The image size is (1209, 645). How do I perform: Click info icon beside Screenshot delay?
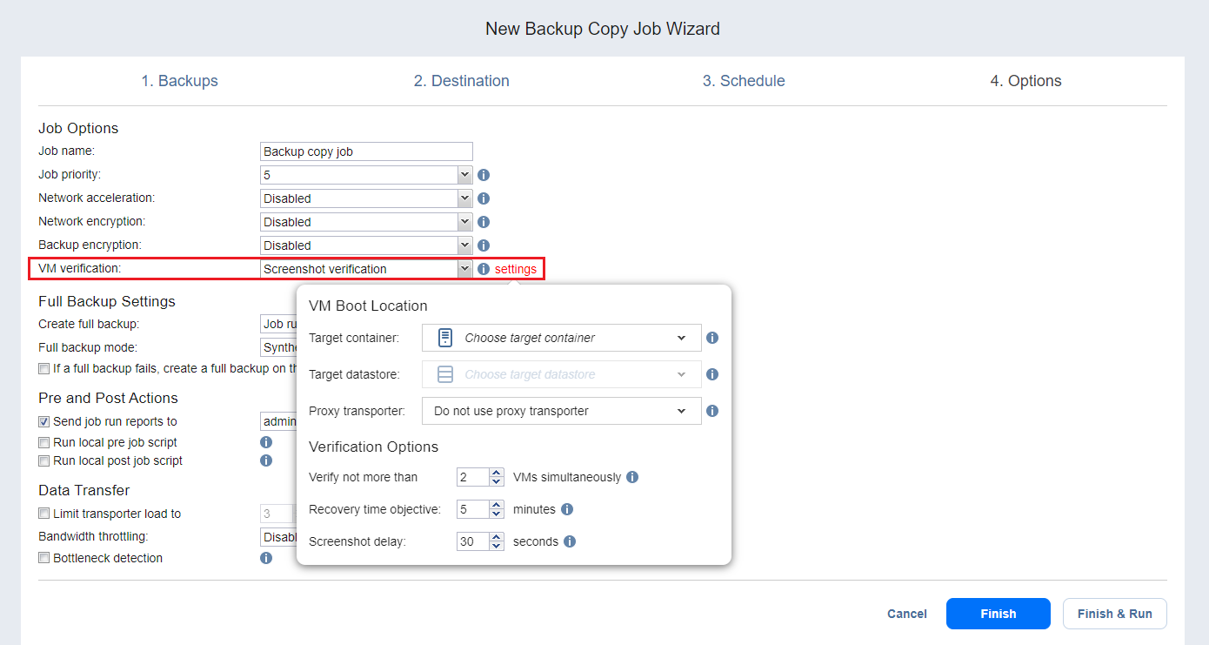570,541
